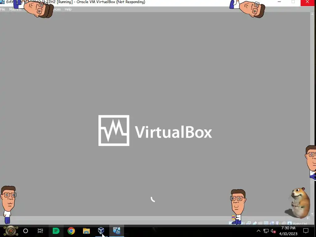Close the Not Responding VirtualBox window
This screenshot has width=316, height=237.
coord(307,2)
